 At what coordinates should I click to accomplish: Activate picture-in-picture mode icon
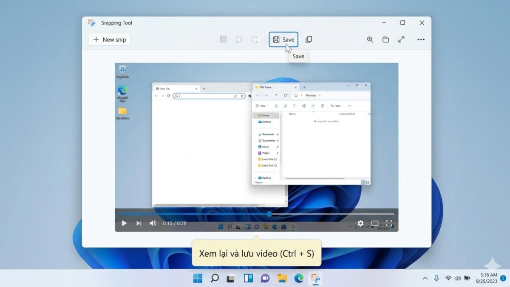pos(374,223)
